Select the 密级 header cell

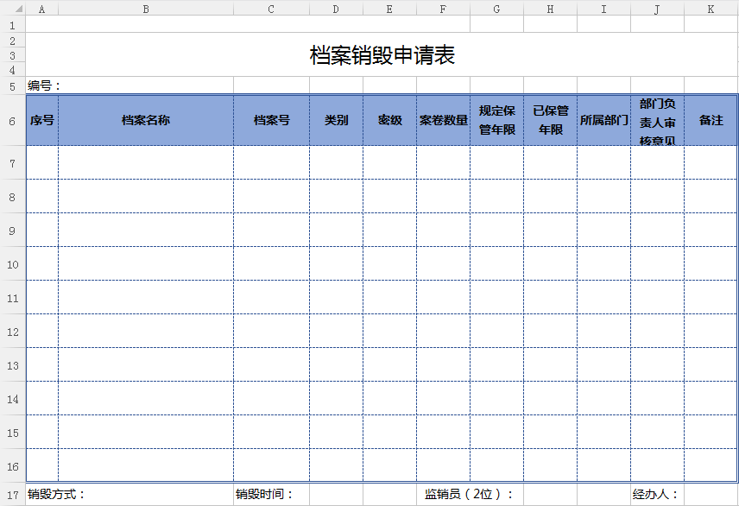(389, 120)
